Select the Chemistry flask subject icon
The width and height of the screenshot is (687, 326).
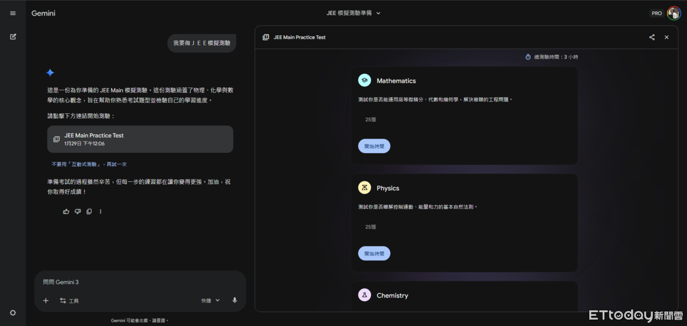(x=364, y=295)
